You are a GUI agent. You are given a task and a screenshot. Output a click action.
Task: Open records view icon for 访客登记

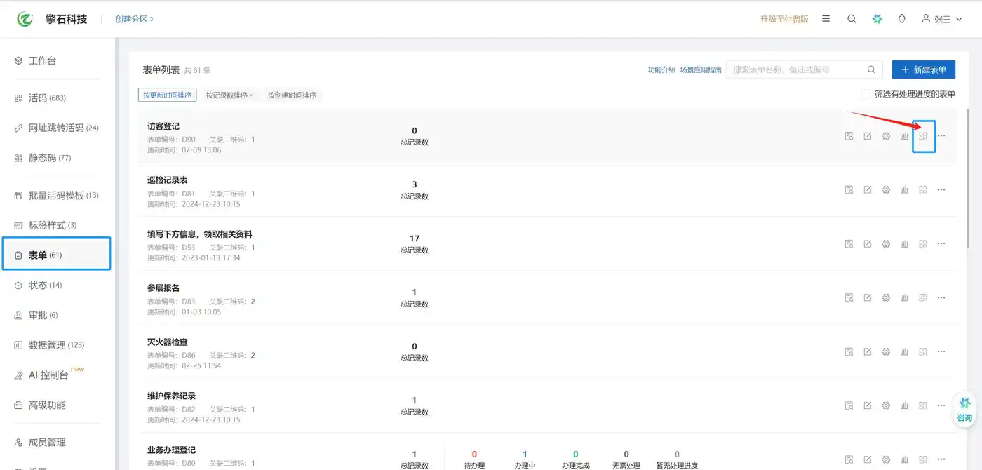[x=849, y=136]
